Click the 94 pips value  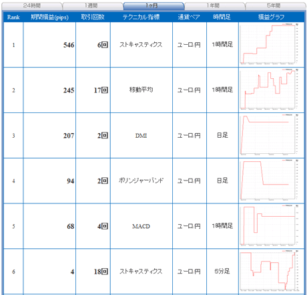[71, 181]
